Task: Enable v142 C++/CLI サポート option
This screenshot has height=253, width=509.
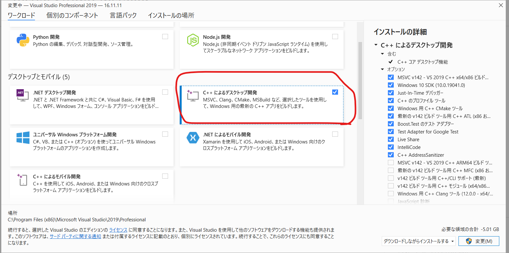Action: pos(391,178)
